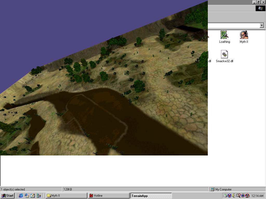Switch to Myth II taskbar window

point(66,196)
